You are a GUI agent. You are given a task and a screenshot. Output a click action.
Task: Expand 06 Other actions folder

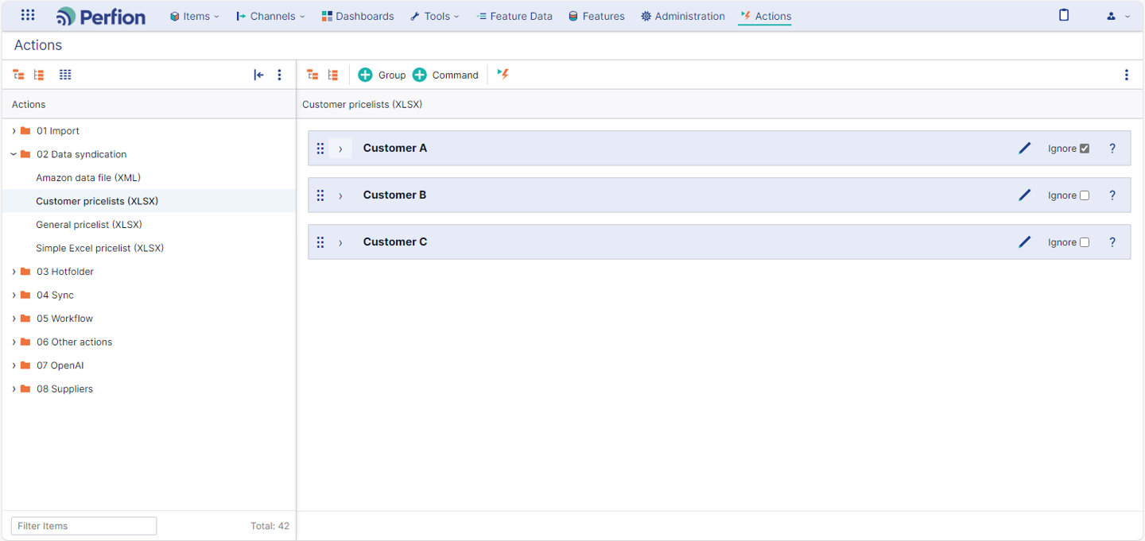pos(14,342)
